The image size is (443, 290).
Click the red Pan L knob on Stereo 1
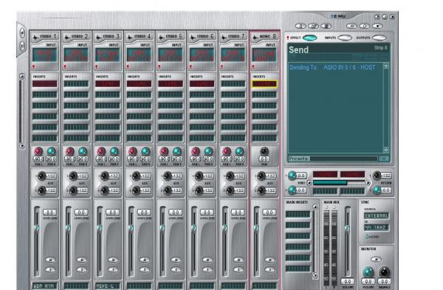[x=38, y=151]
